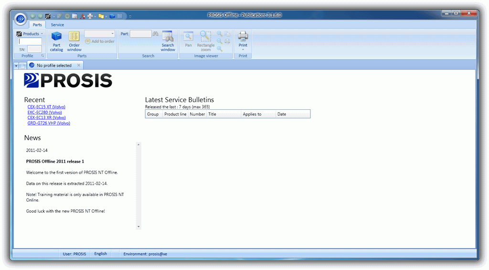Click the zoom in magnifier icon
Screen dimensions: 489x270
pyautogui.click(x=220, y=34)
